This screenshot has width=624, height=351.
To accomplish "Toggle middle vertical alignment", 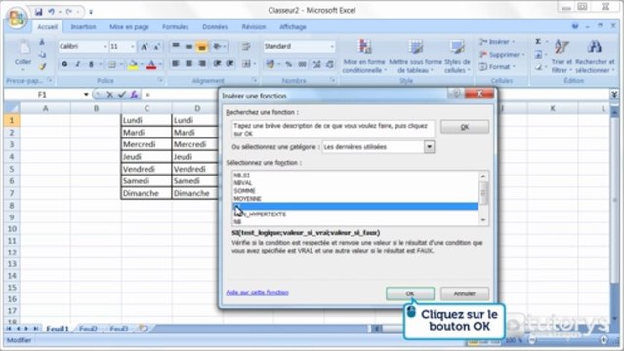I will click(x=188, y=46).
